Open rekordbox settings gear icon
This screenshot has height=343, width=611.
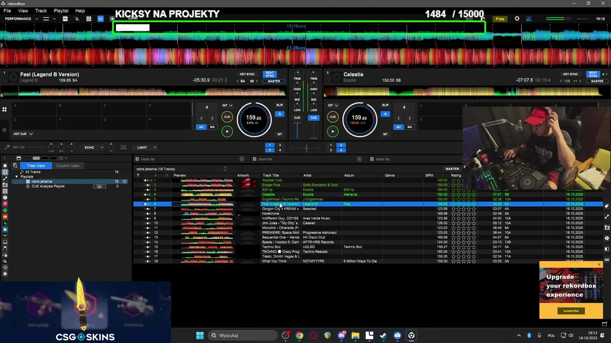[517, 19]
